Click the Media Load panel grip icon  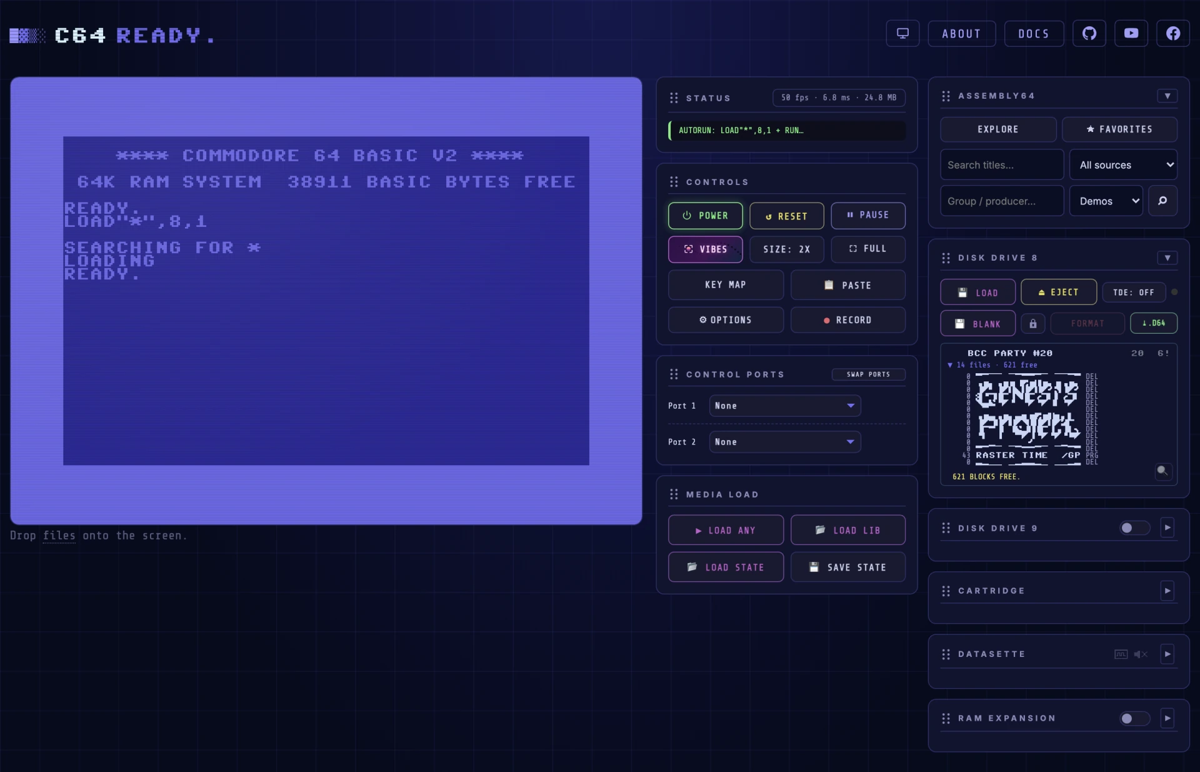coord(674,494)
